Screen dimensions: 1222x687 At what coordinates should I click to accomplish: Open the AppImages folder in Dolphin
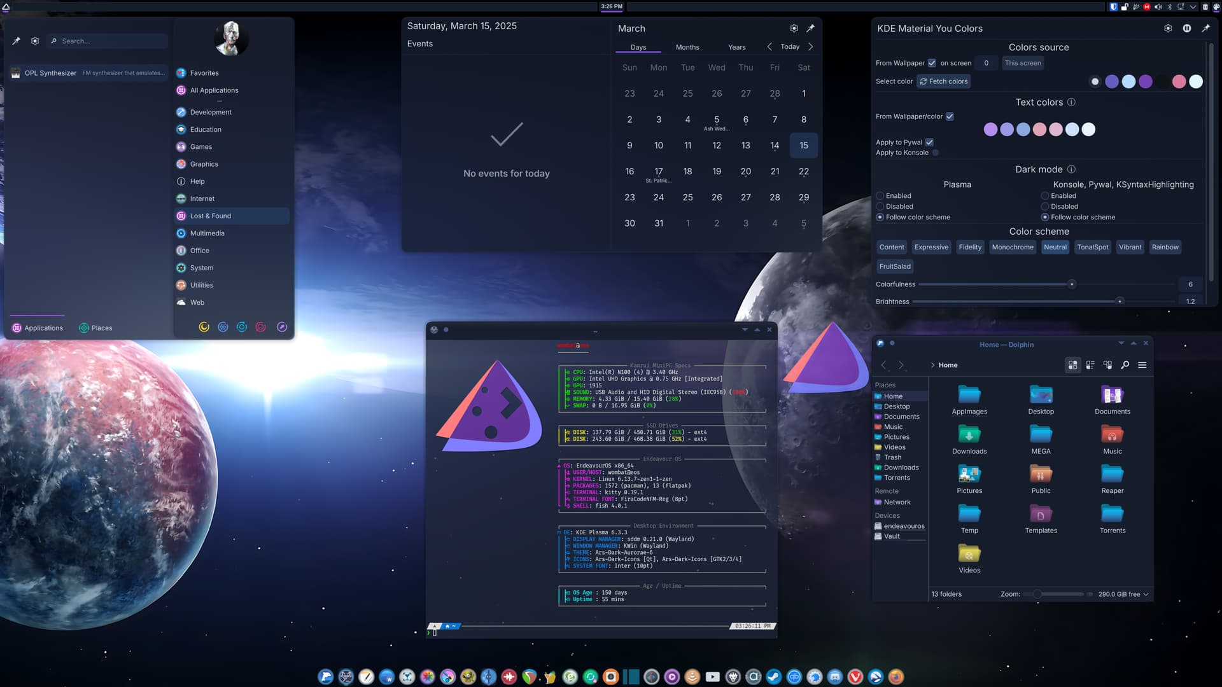(x=969, y=401)
